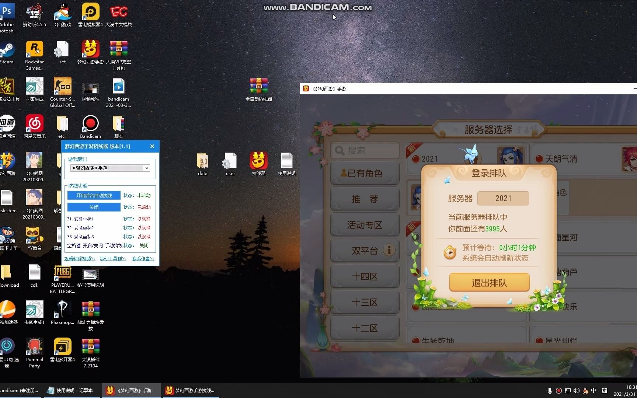
Task: Open 卡密生成 desktop icon
Action: (x=34, y=90)
